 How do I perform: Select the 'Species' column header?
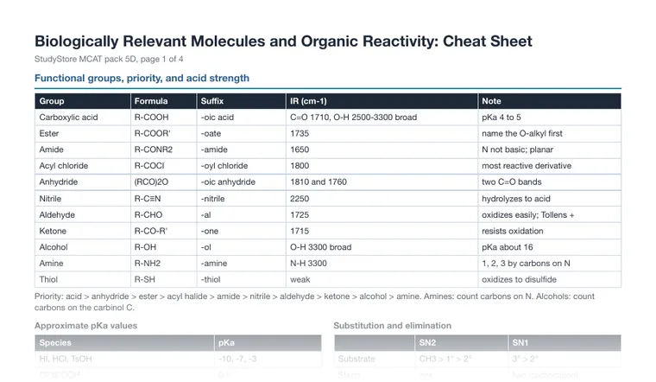(x=124, y=342)
